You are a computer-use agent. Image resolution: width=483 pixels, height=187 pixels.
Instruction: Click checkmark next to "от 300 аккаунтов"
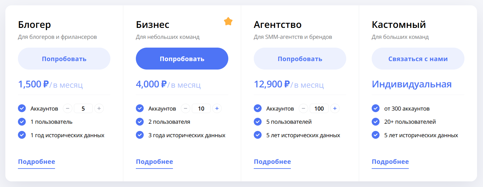(375, 108)
